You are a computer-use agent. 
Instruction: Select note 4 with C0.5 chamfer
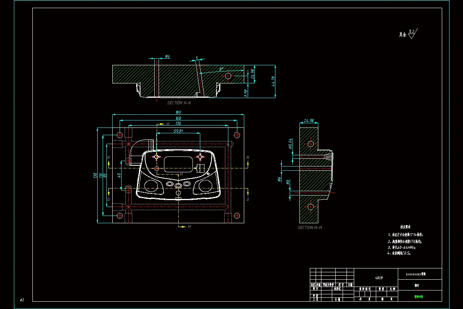pyautogui.click(x=399, y=253)
